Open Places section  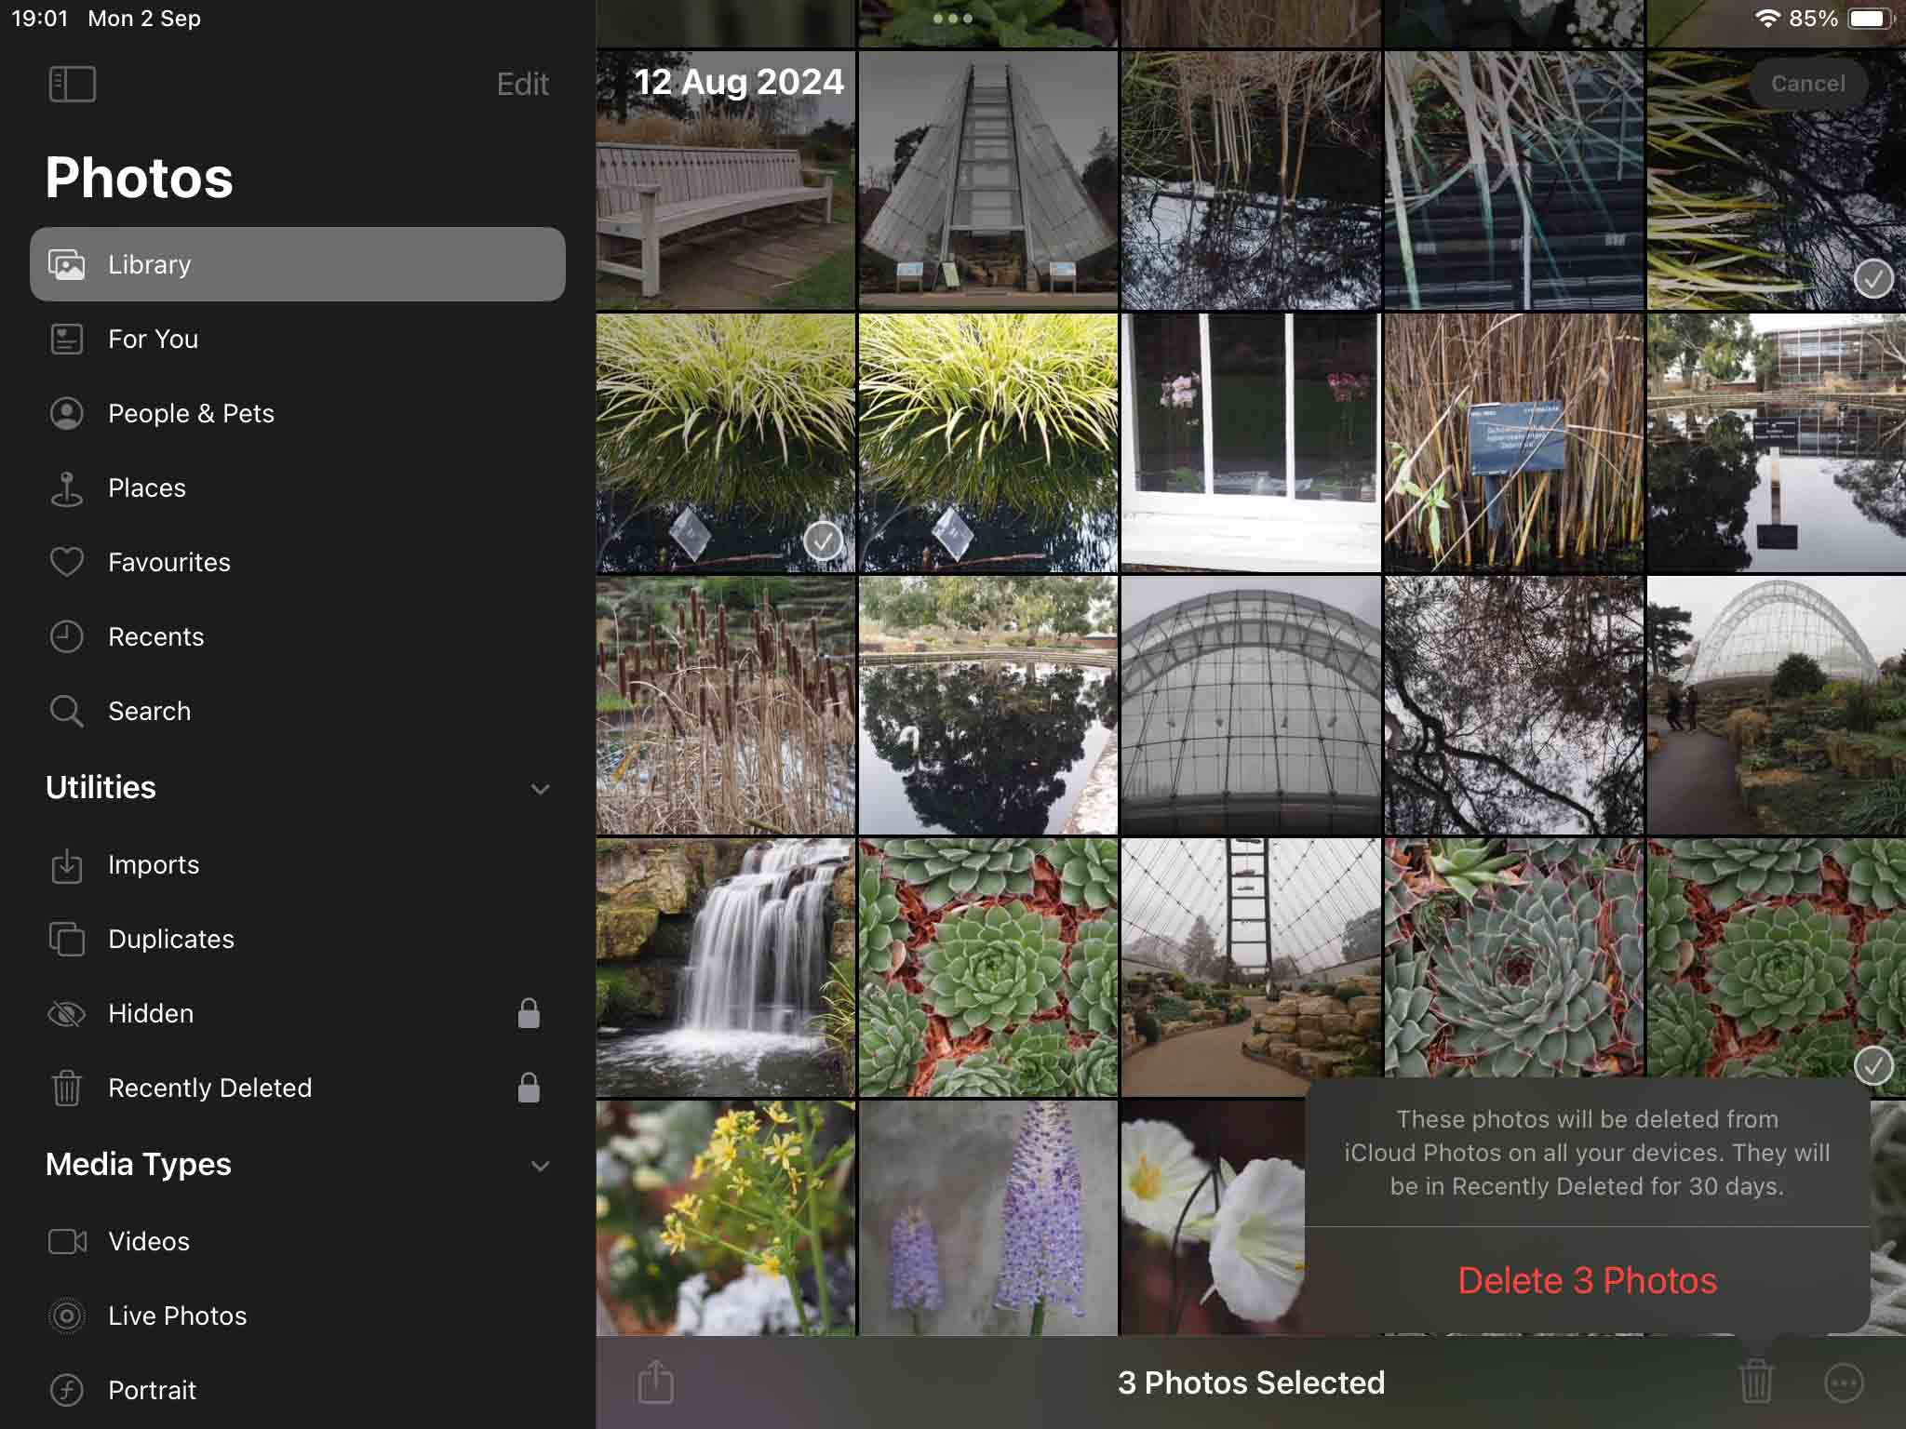click(x=147, y=487)
